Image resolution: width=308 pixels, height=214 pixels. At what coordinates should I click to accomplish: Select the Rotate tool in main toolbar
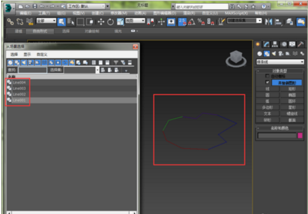click(x=111, y=22)
